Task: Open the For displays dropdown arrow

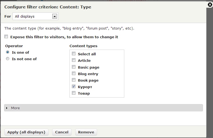Action: [55, 17]
